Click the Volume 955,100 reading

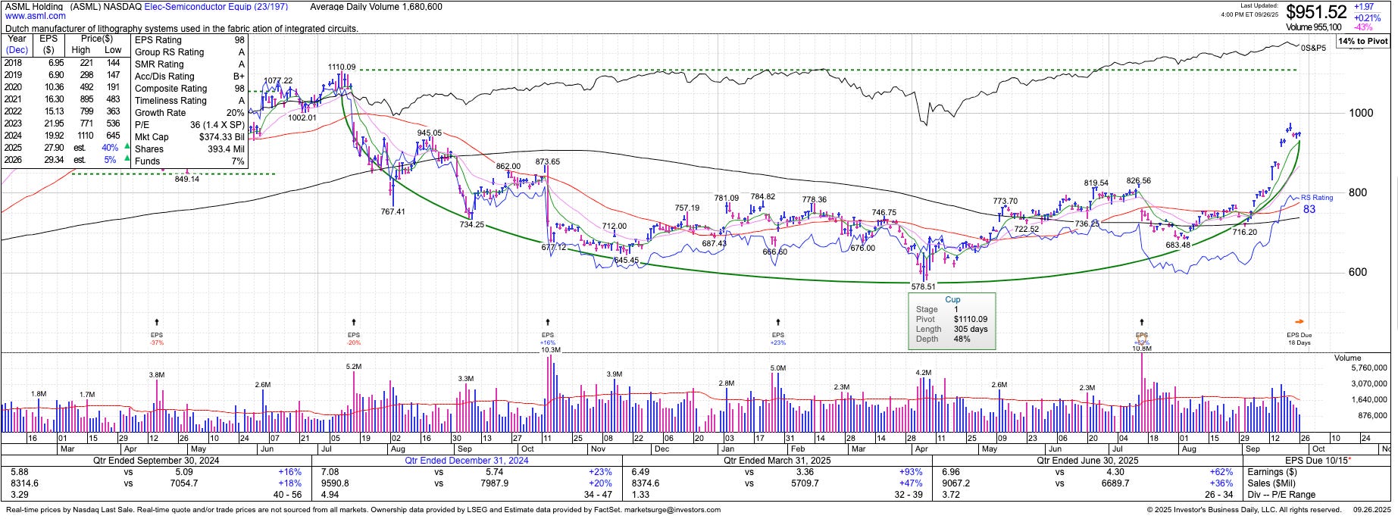(x=1315, y=27)
